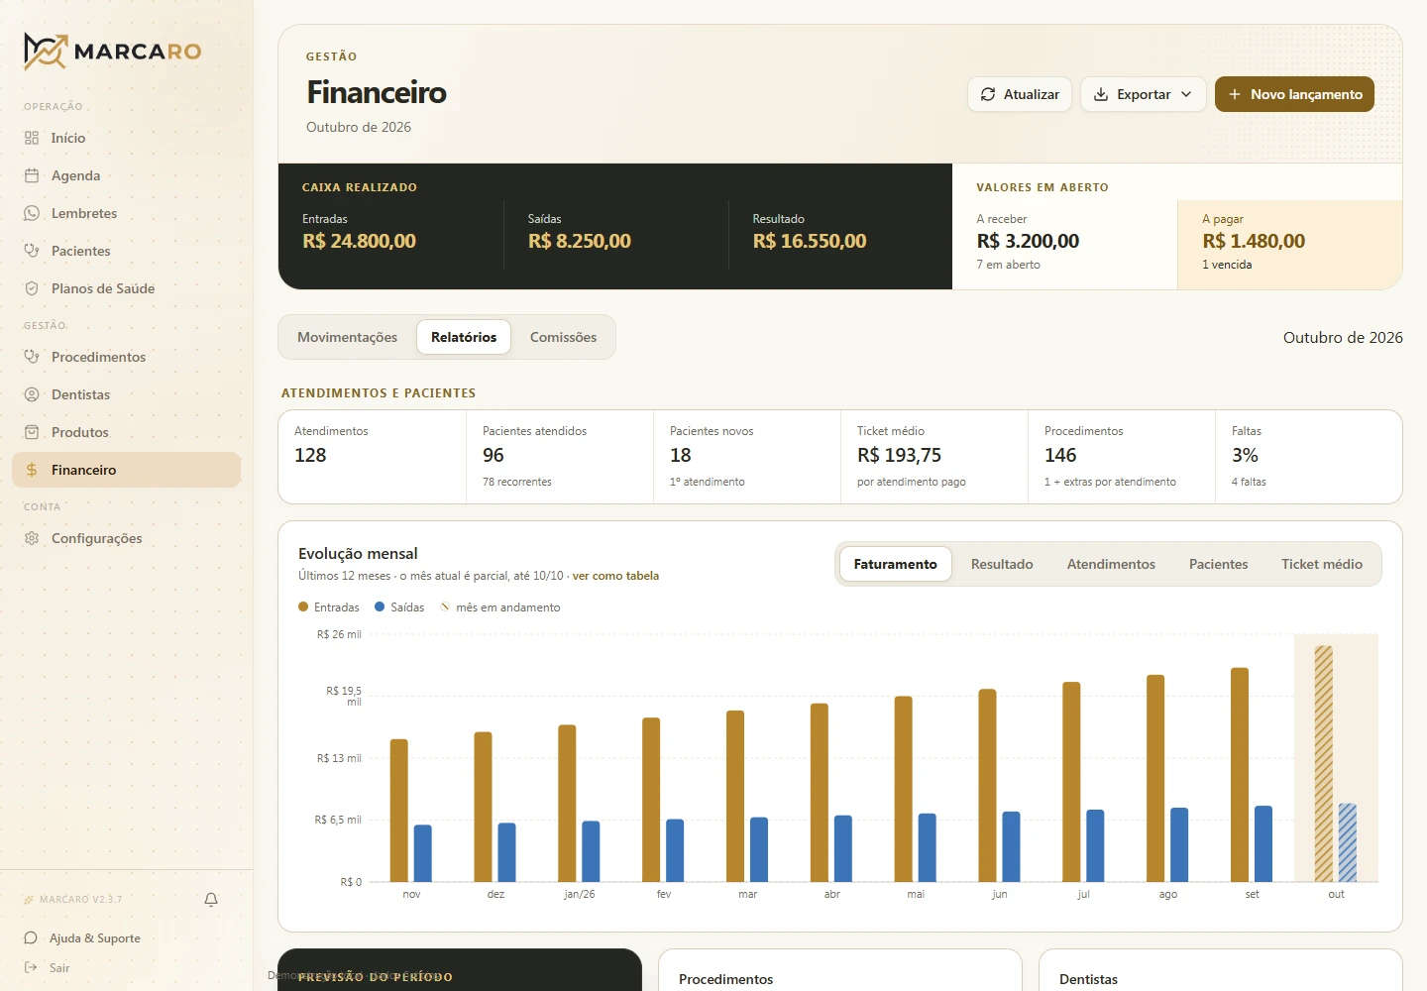1427x991 pixels.
Task: Click the Dentistas person icon
Action: click(x=32, y=394)
